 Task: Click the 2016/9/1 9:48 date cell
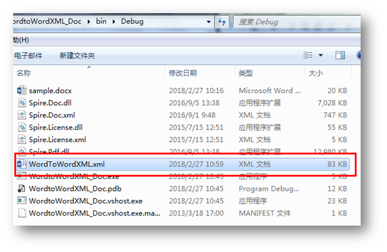192,115
